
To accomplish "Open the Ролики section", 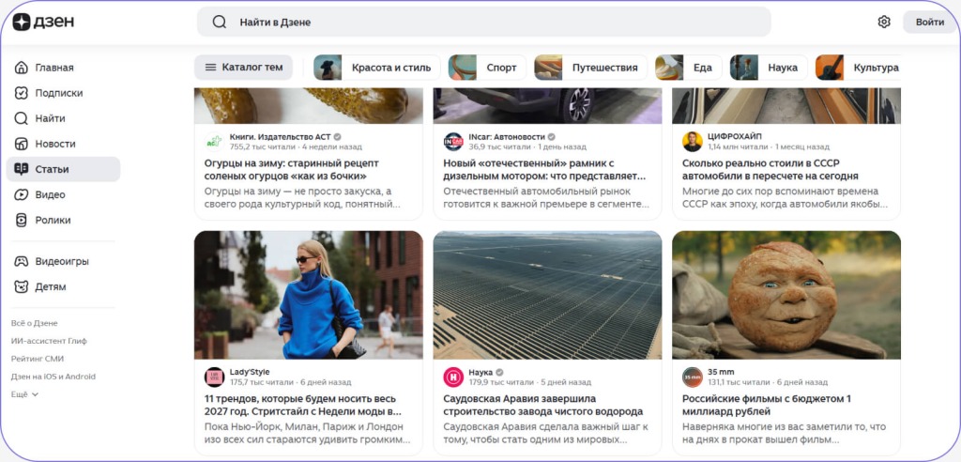I will click(63, 221).
